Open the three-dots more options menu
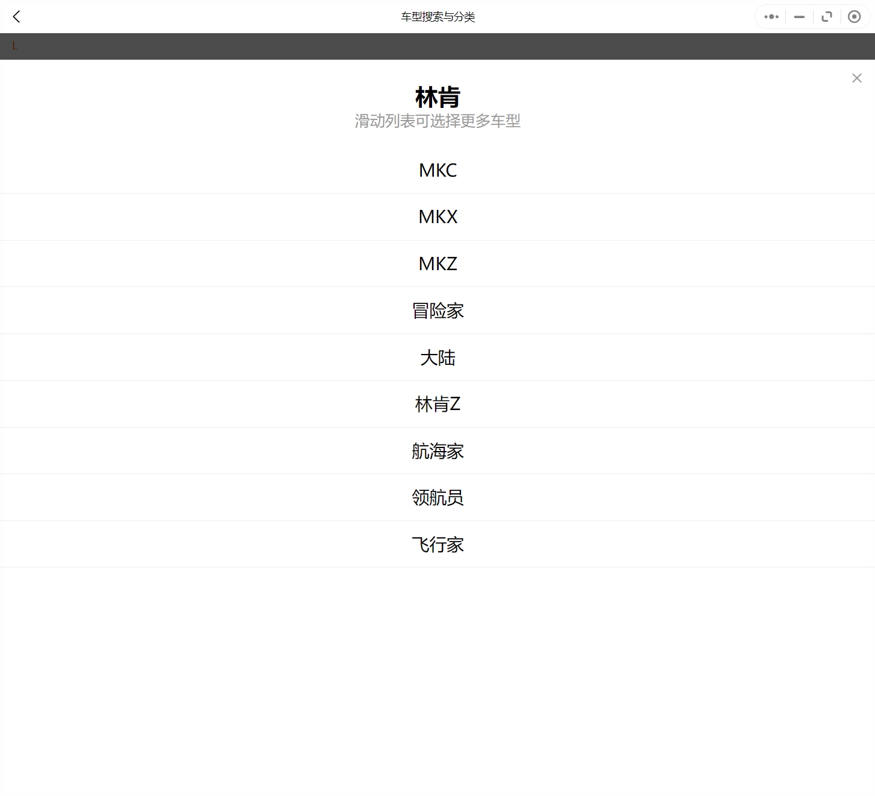 tap(771, 17)
